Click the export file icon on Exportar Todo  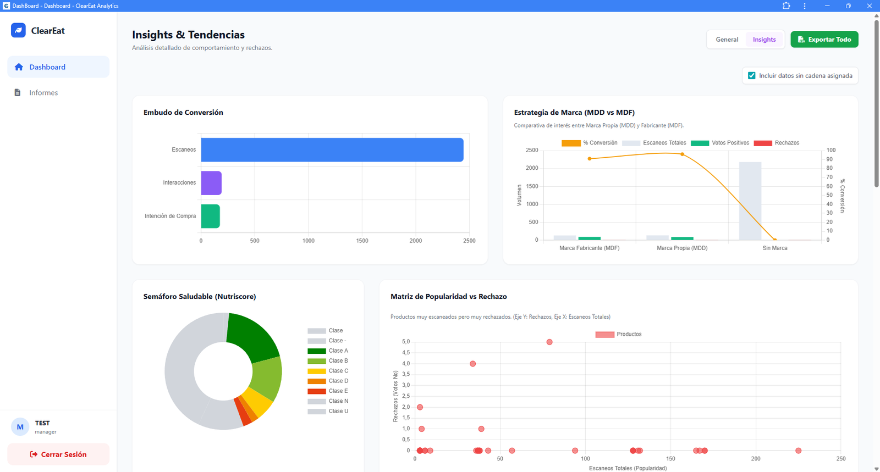(x=801, y=40)
